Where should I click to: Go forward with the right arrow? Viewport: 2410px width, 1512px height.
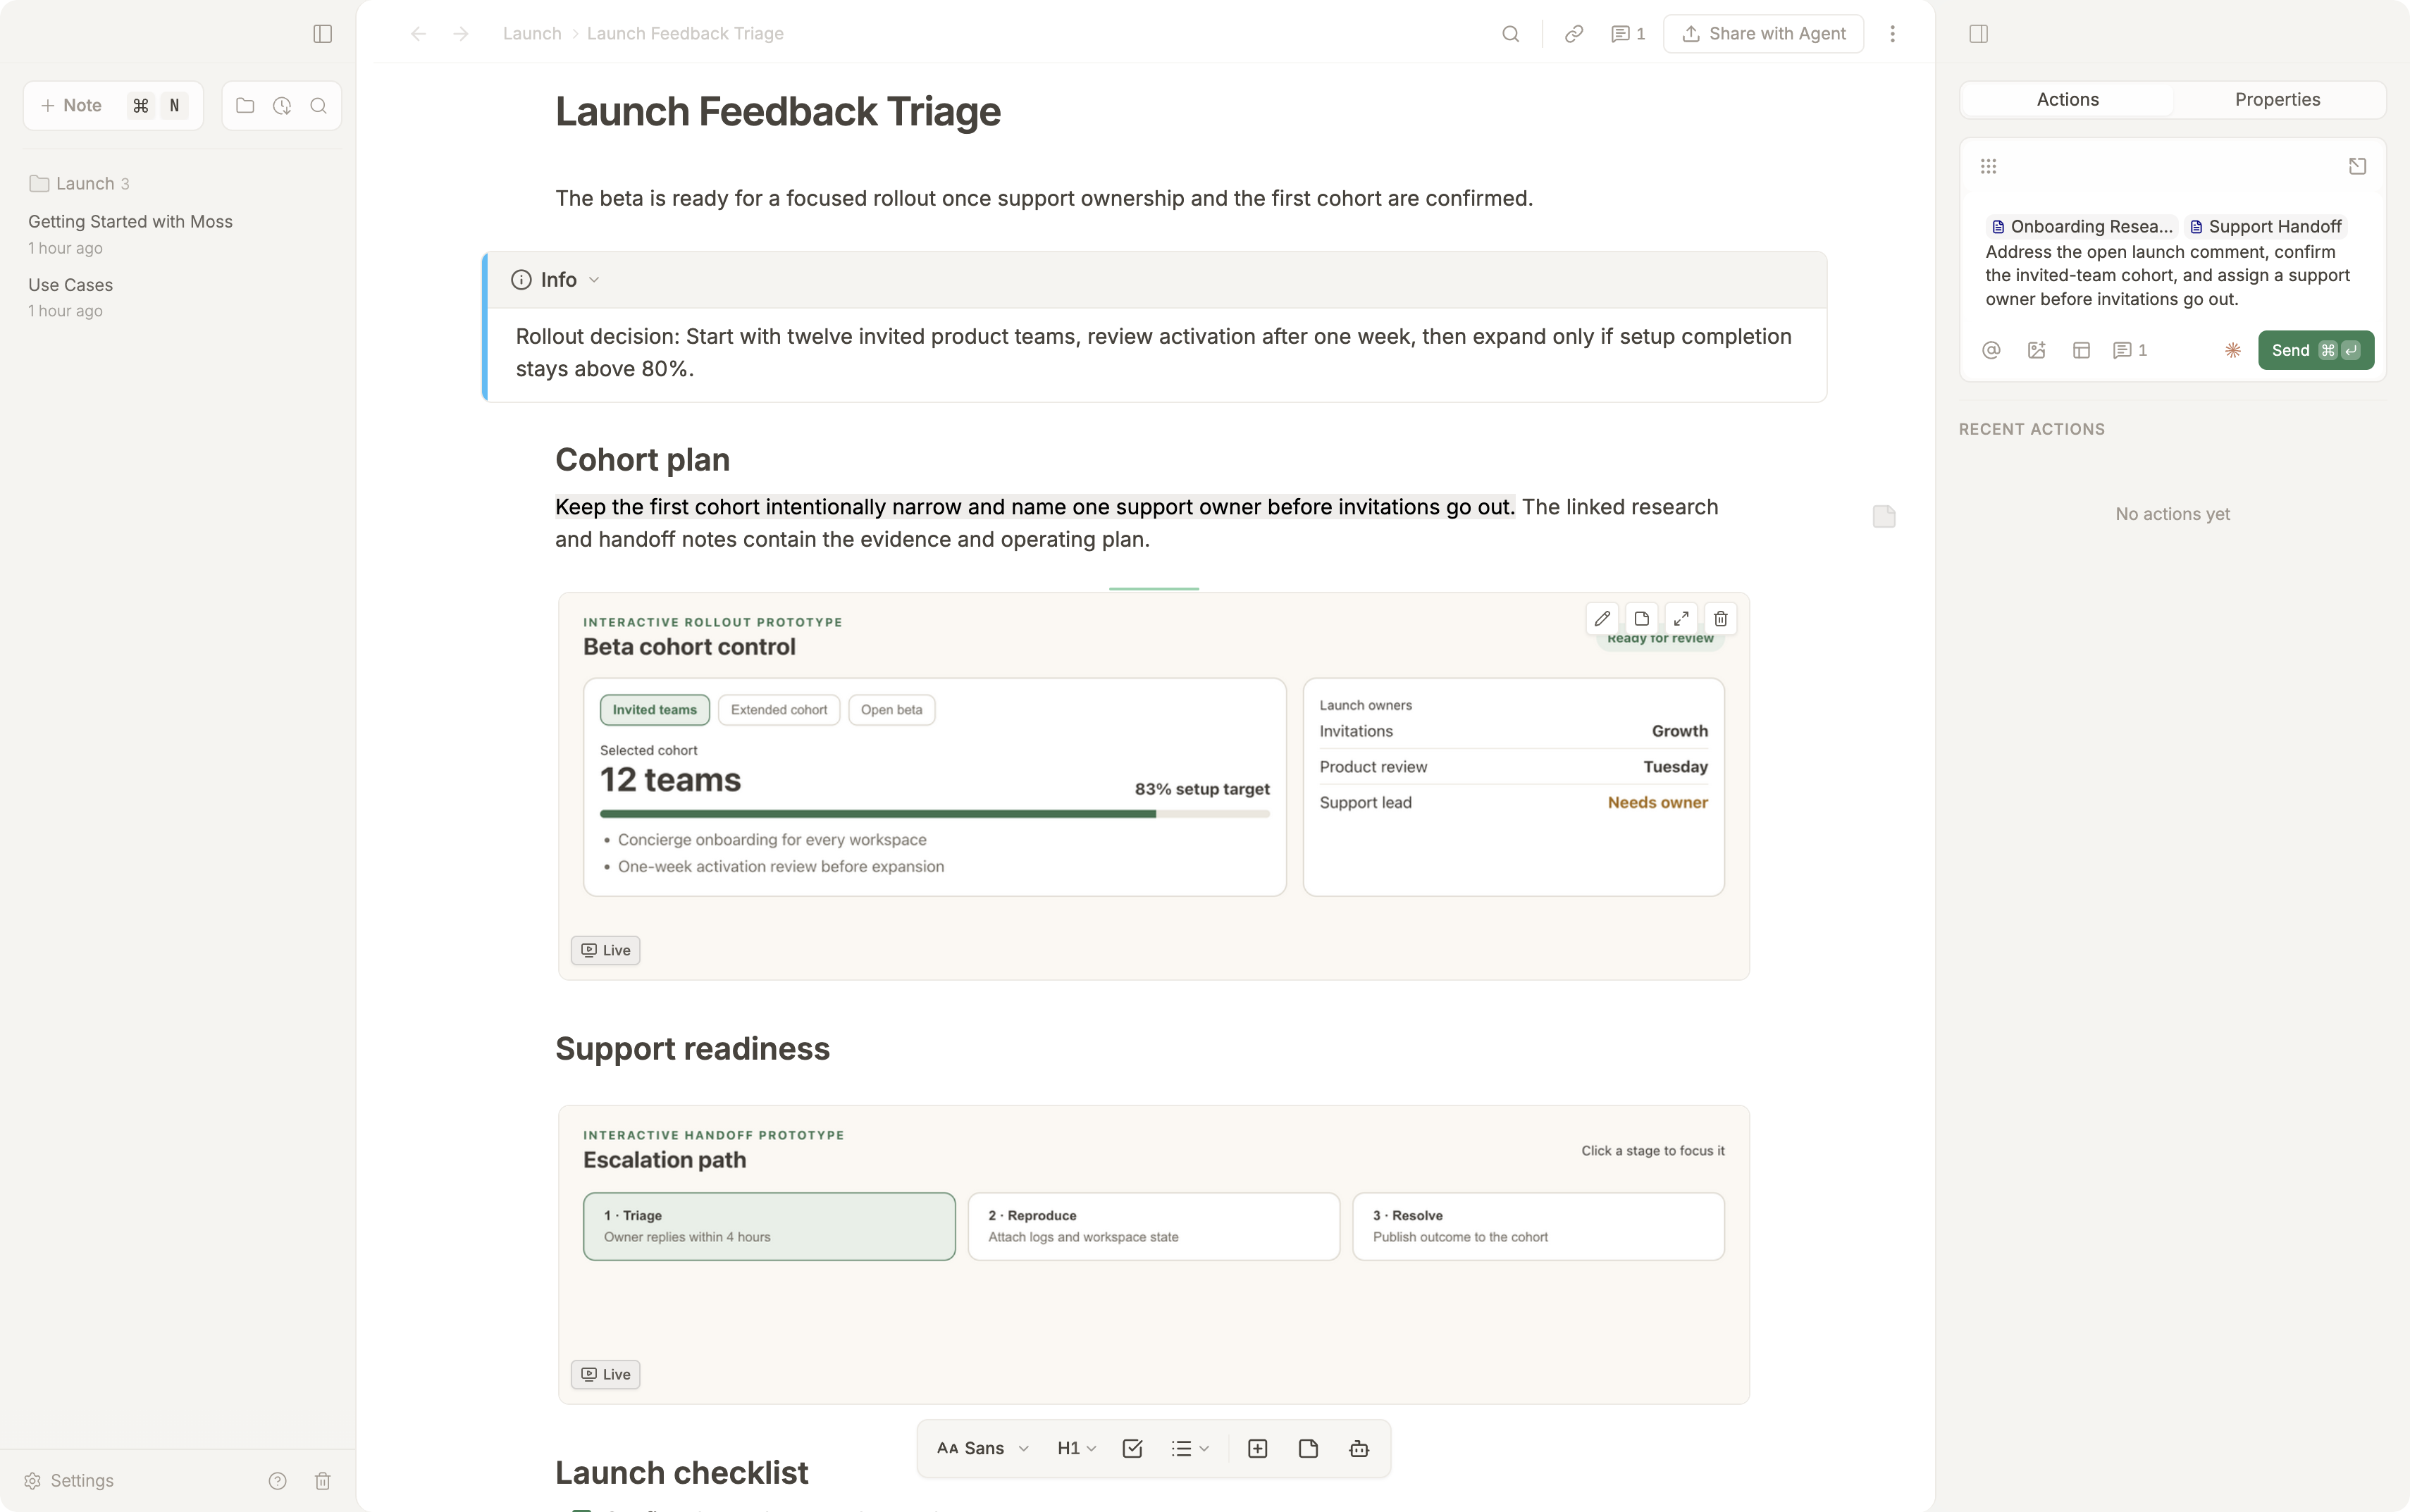460,34
